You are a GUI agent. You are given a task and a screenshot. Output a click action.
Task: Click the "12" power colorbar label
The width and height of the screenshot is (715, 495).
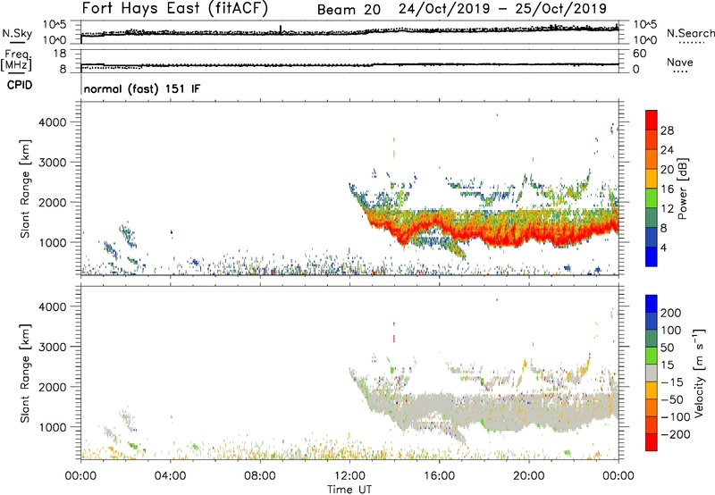point(667,209)
